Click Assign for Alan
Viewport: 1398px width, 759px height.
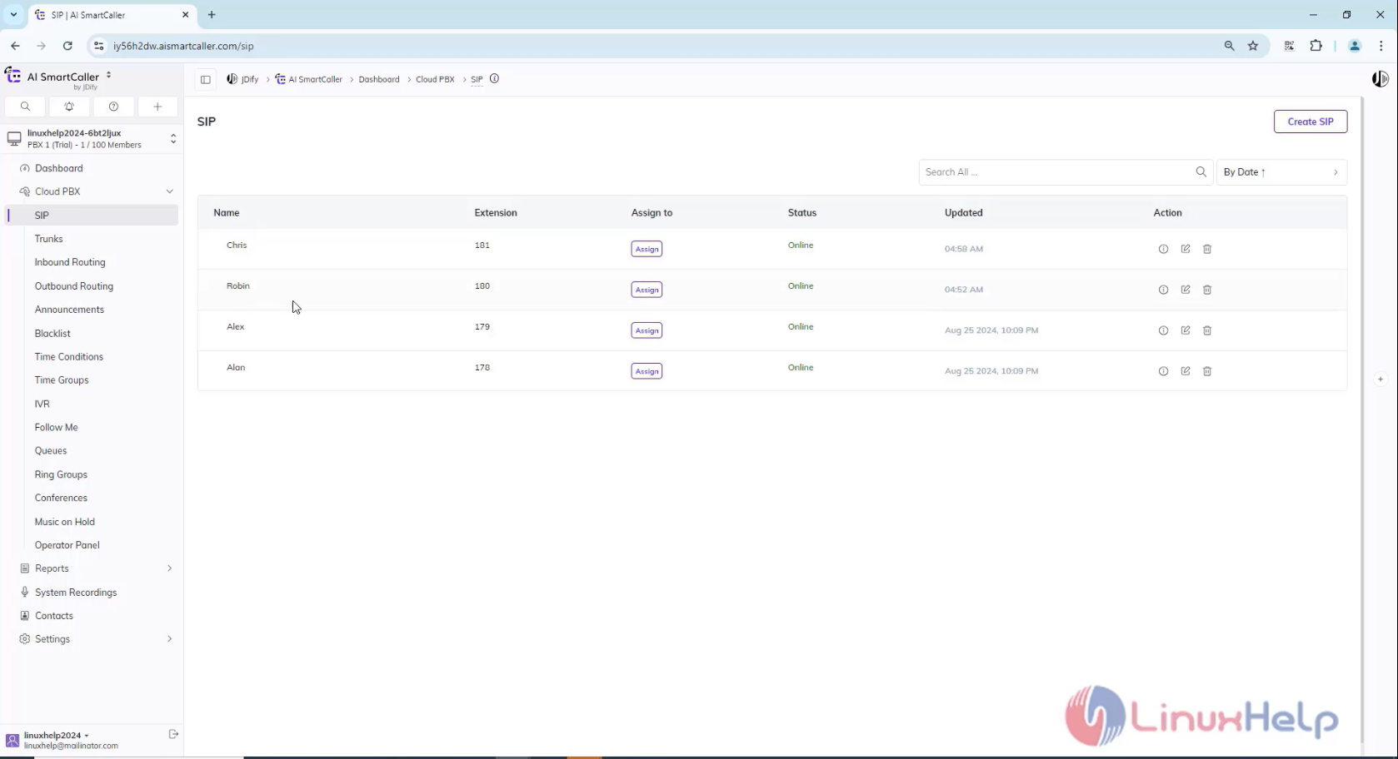tap(647, 371)
